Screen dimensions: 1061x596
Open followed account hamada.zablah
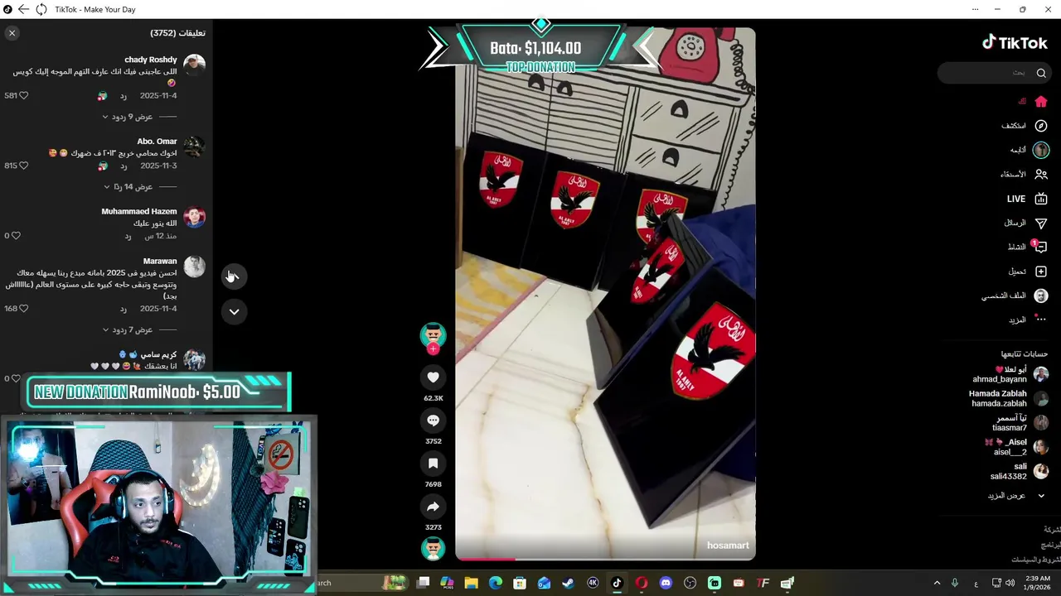pos(1008,398)
